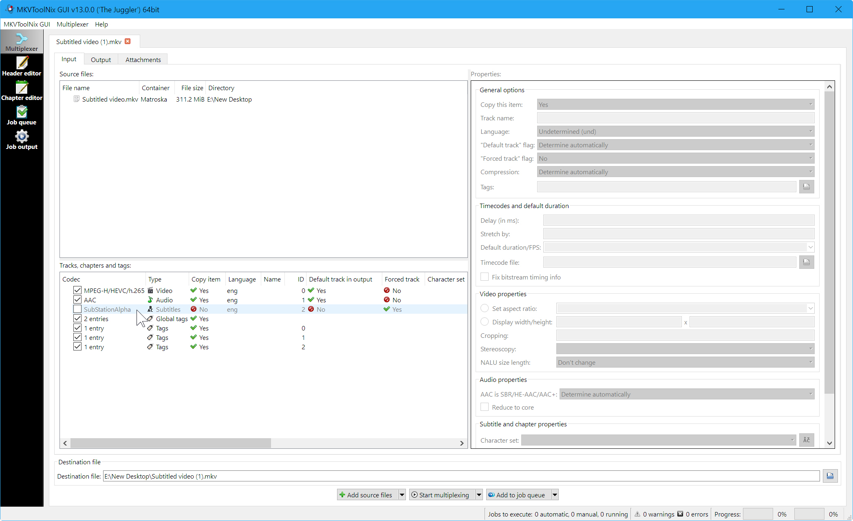Drag the horizontal scrollbar in tracks panel
Image resolution: width=853 pixels, height=521 pixels.
click(x=171, y=443)
